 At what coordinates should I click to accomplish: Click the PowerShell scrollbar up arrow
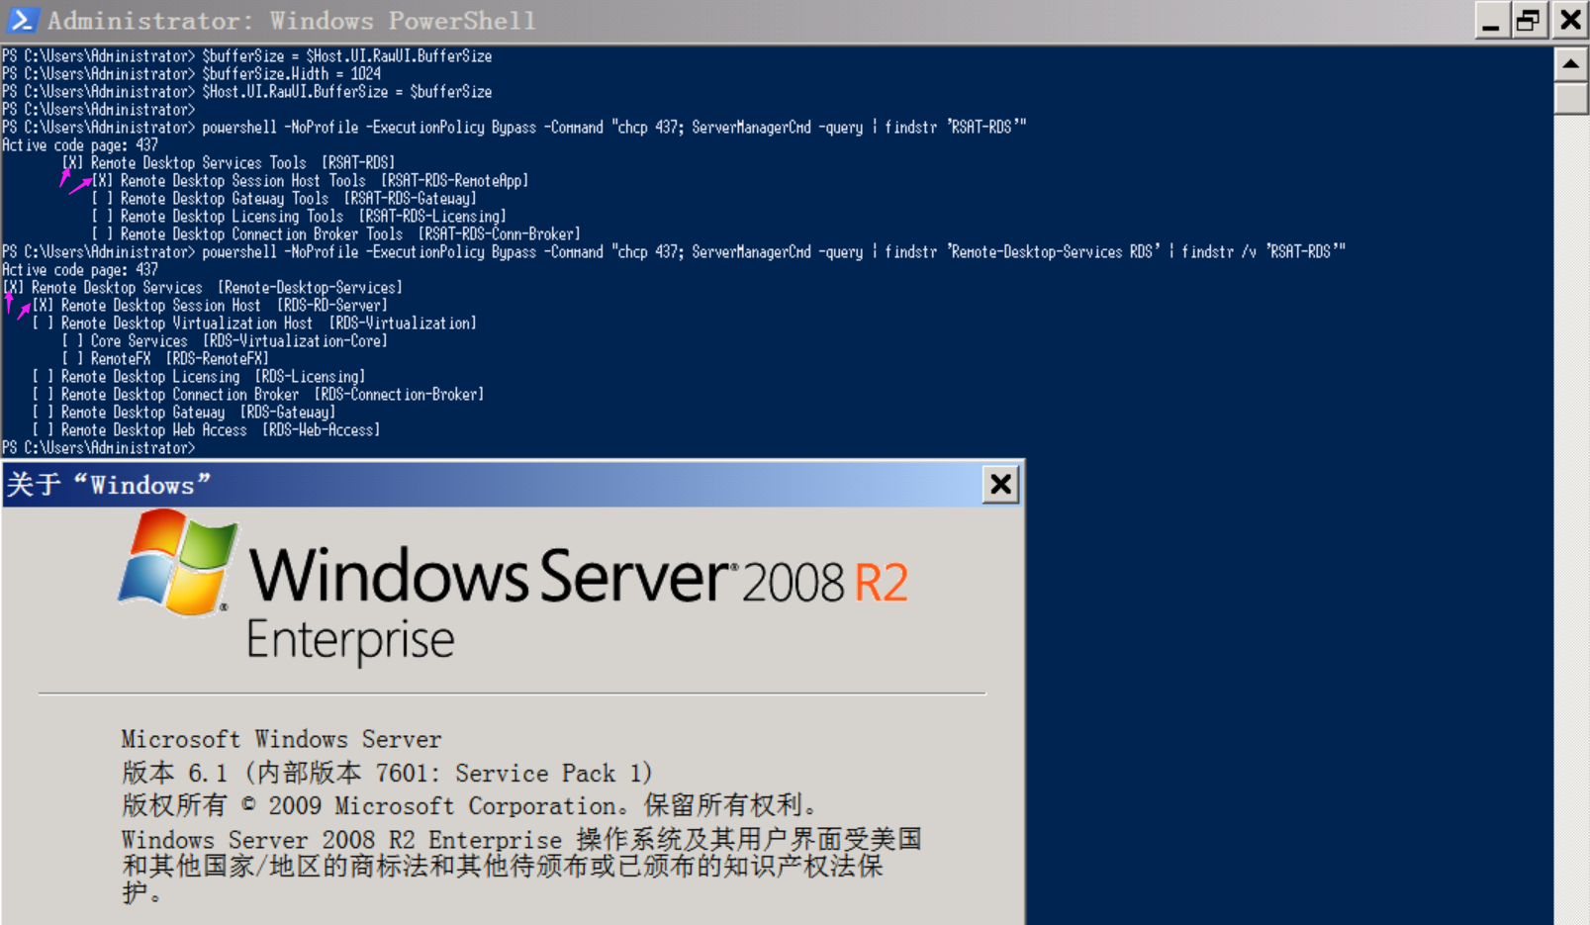(1571, 64)
